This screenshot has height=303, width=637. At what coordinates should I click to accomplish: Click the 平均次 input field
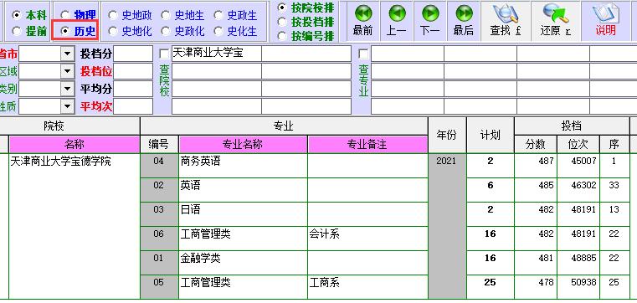click(x=133, y=107)
